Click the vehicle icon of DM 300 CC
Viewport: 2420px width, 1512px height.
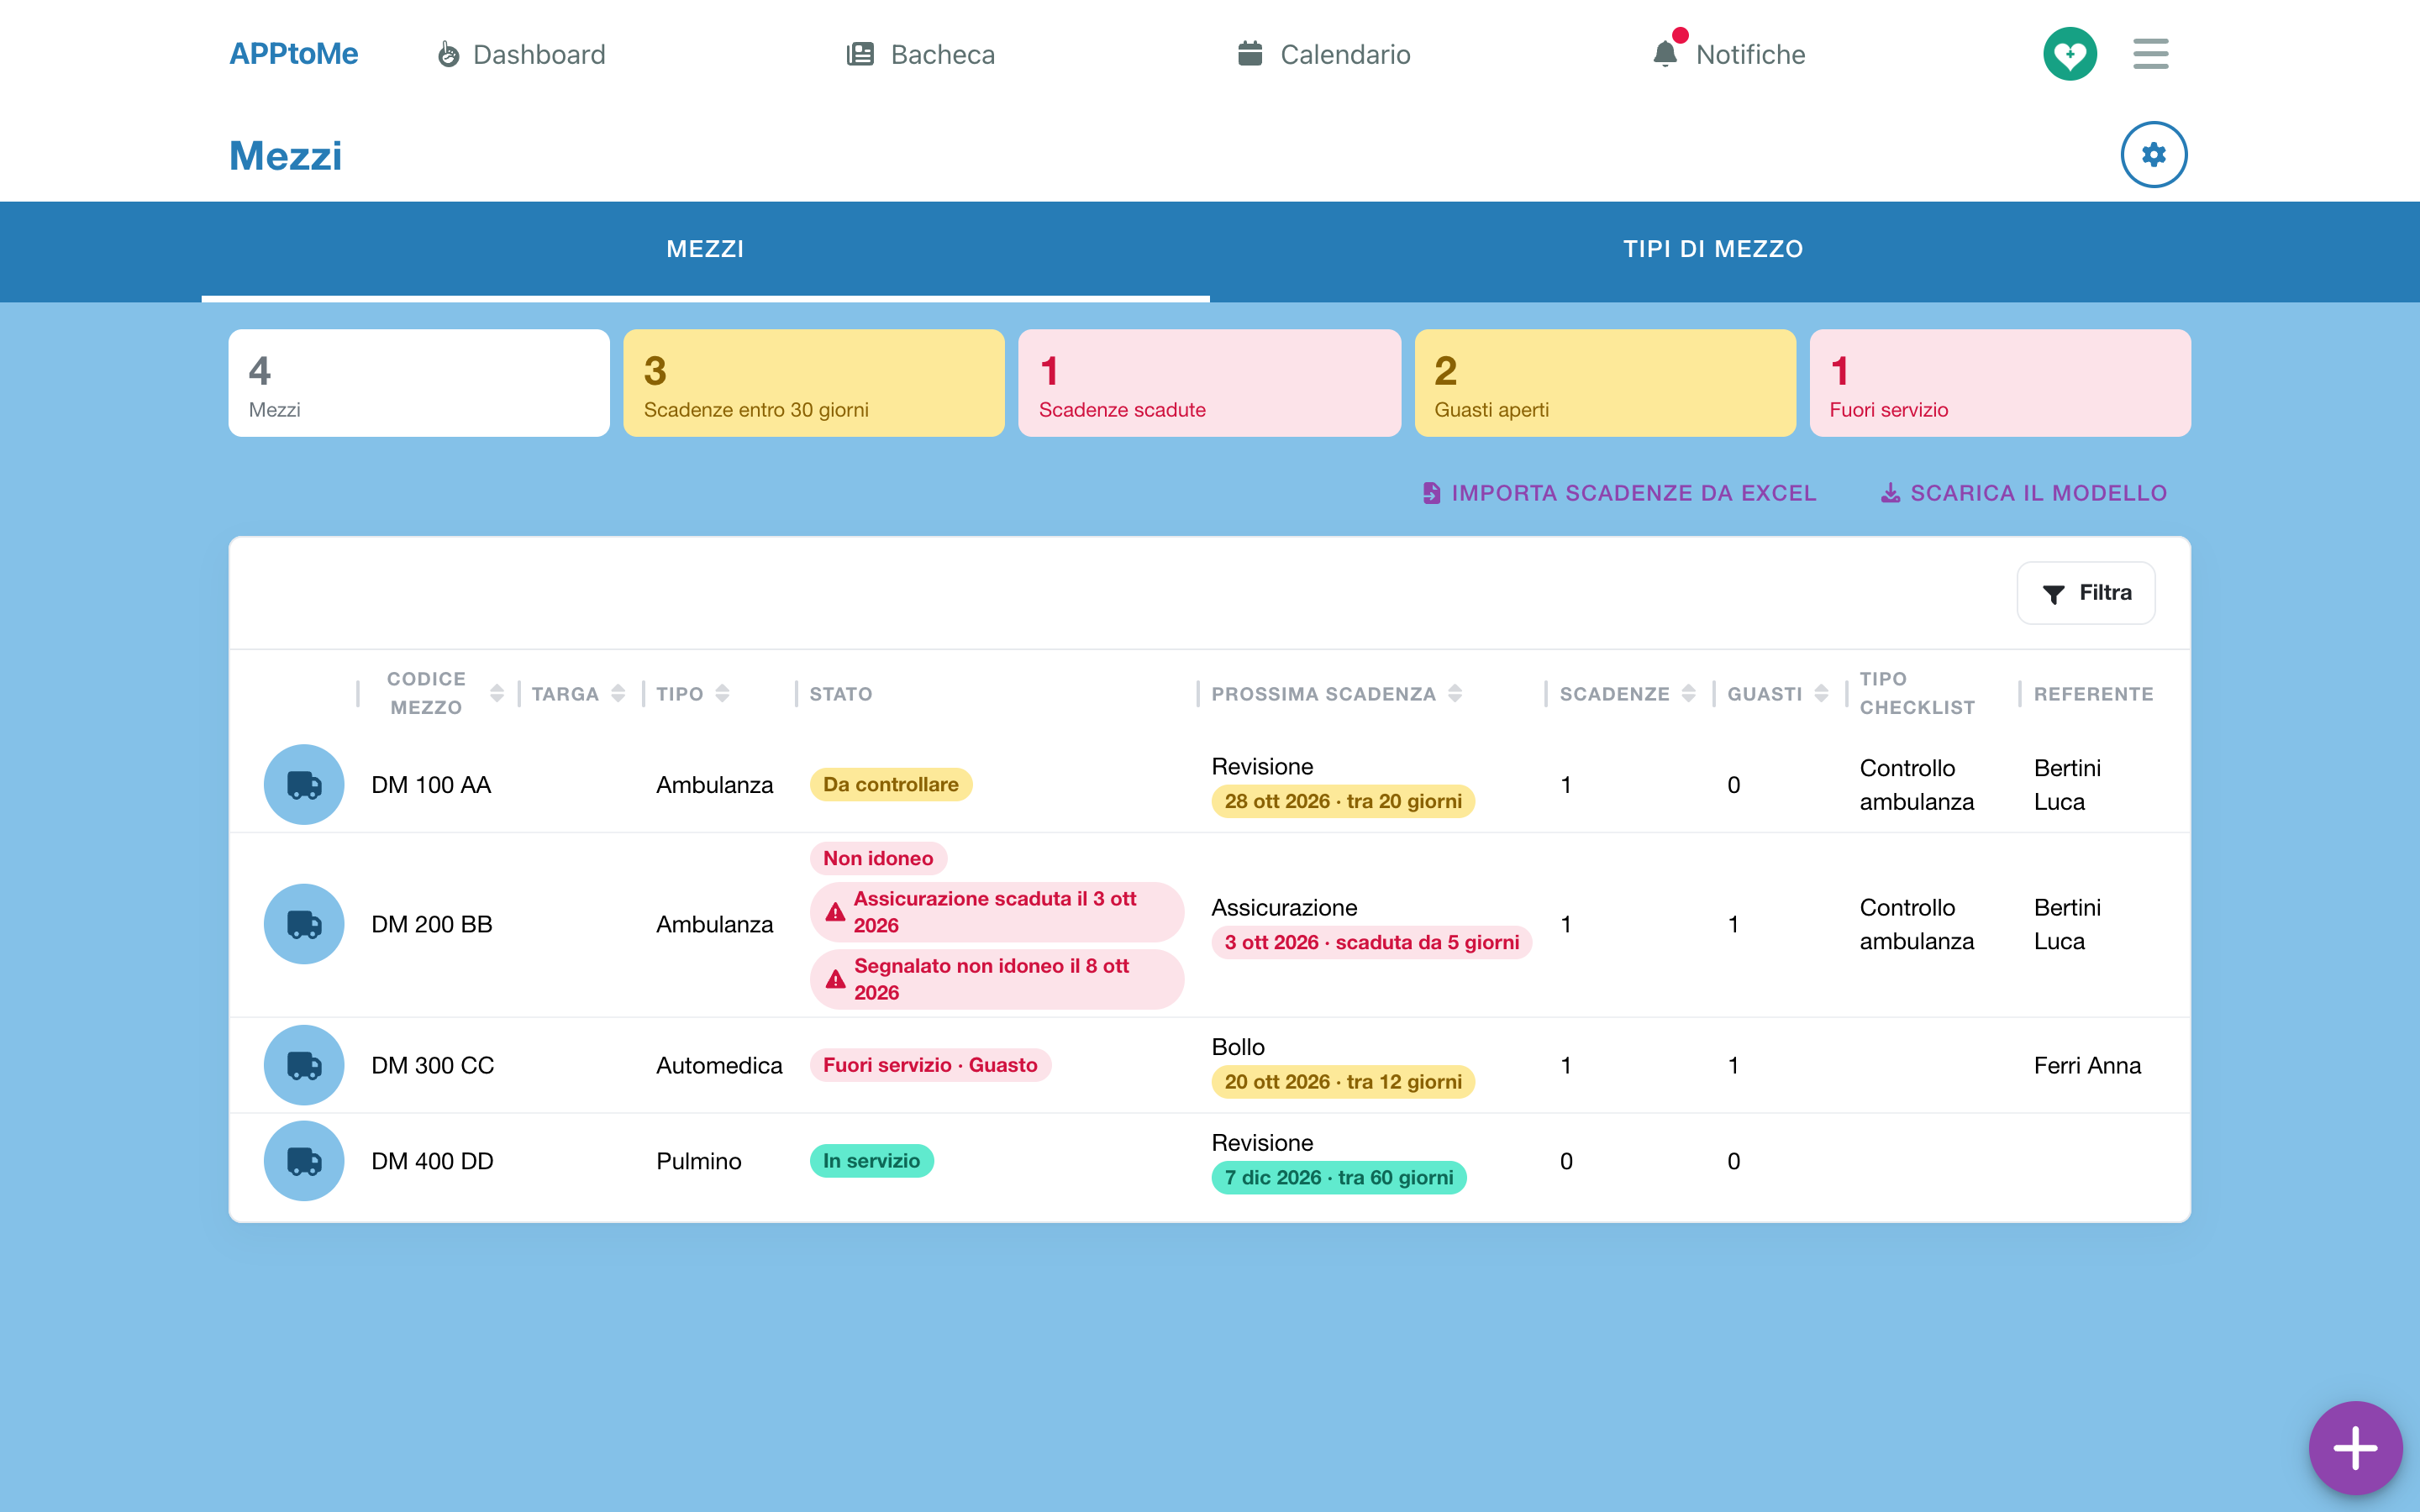(304, 1065)
